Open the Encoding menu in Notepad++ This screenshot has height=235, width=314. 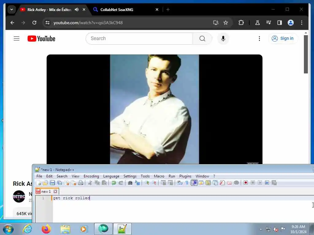tap(91, 176)
